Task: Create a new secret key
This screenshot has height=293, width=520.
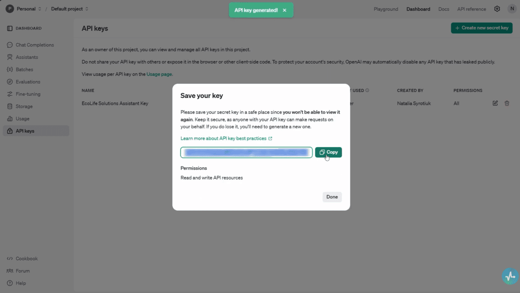Action: [481, 28]
